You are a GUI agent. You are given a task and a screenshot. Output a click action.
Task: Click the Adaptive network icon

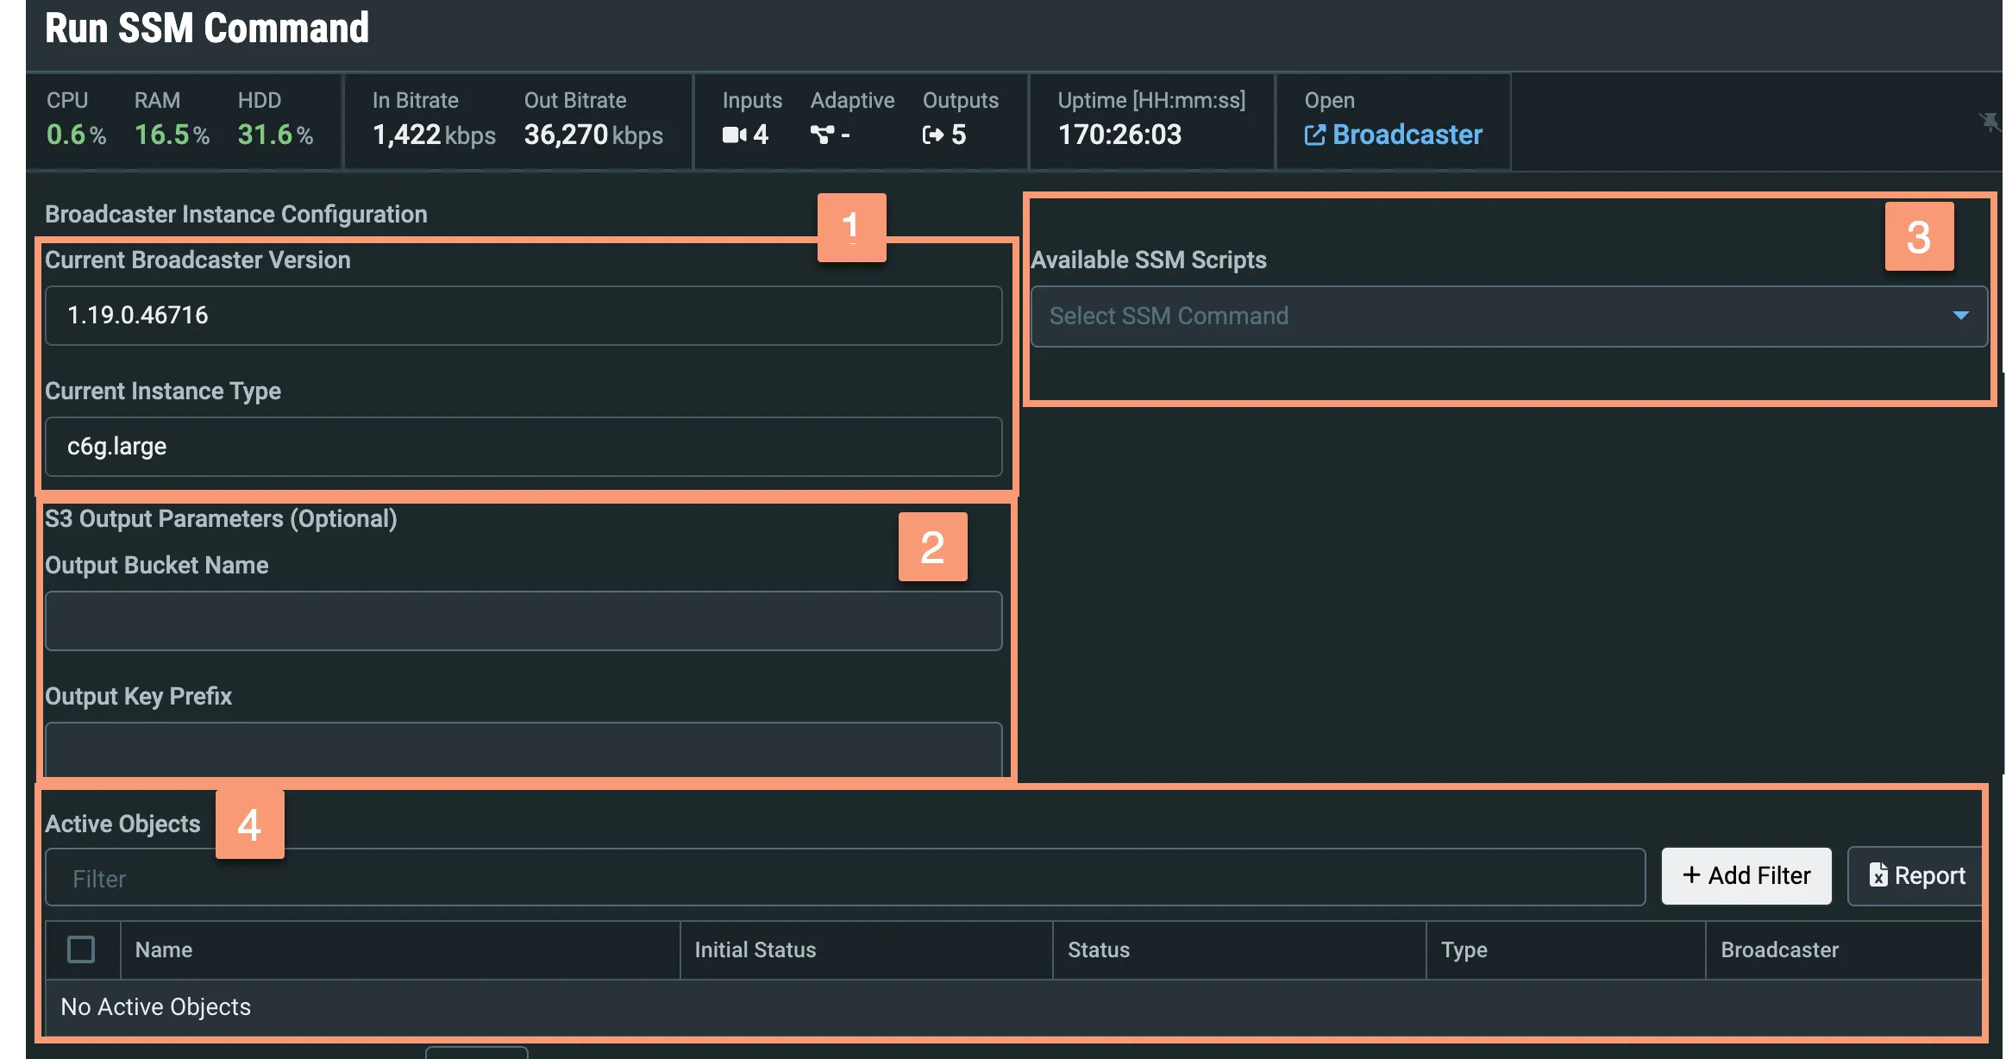point(822,135)
